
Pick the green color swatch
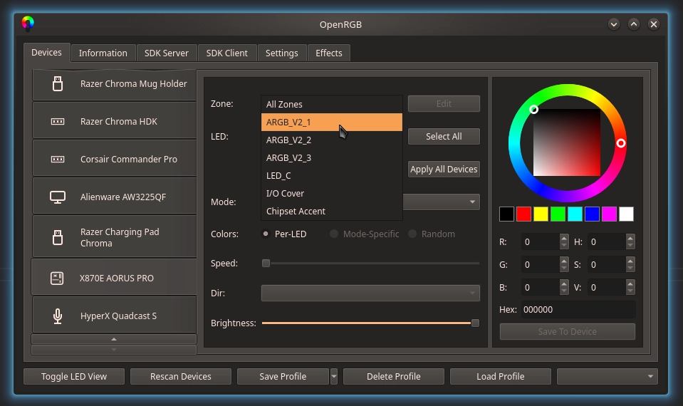[558, 214]
